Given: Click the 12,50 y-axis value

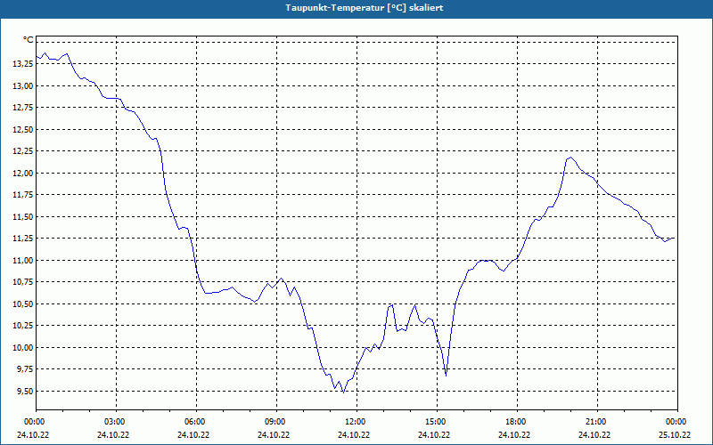Looking at the screenshot, I should pyautogui.click(x=23, y=129).
